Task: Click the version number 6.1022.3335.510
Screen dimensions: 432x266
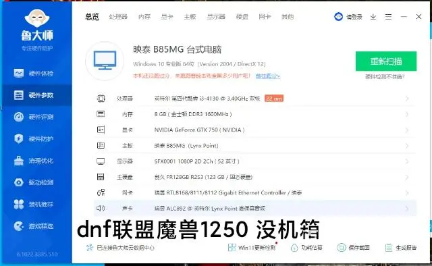Action: tap(37, 254)
